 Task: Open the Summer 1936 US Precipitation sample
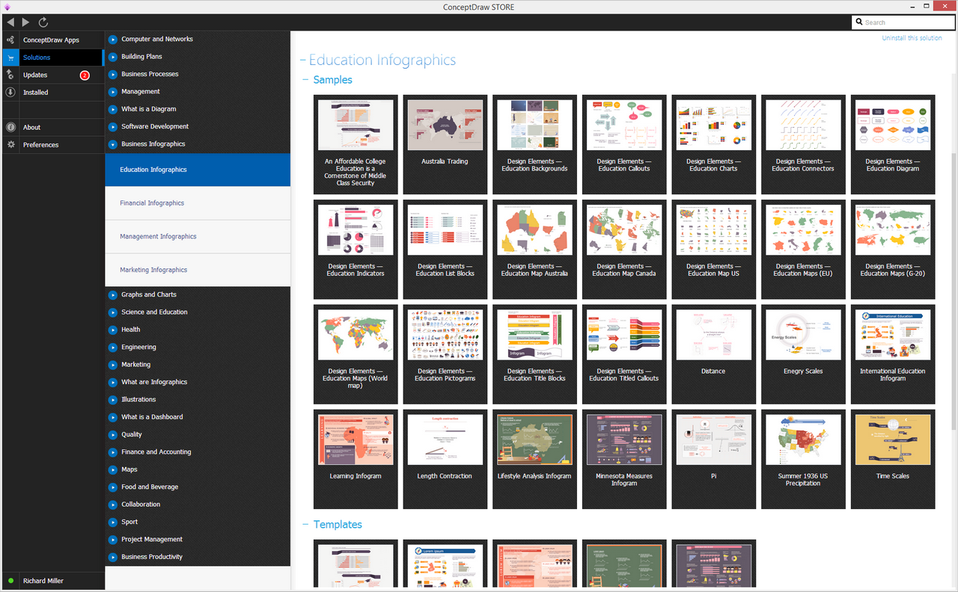(803, 459)
